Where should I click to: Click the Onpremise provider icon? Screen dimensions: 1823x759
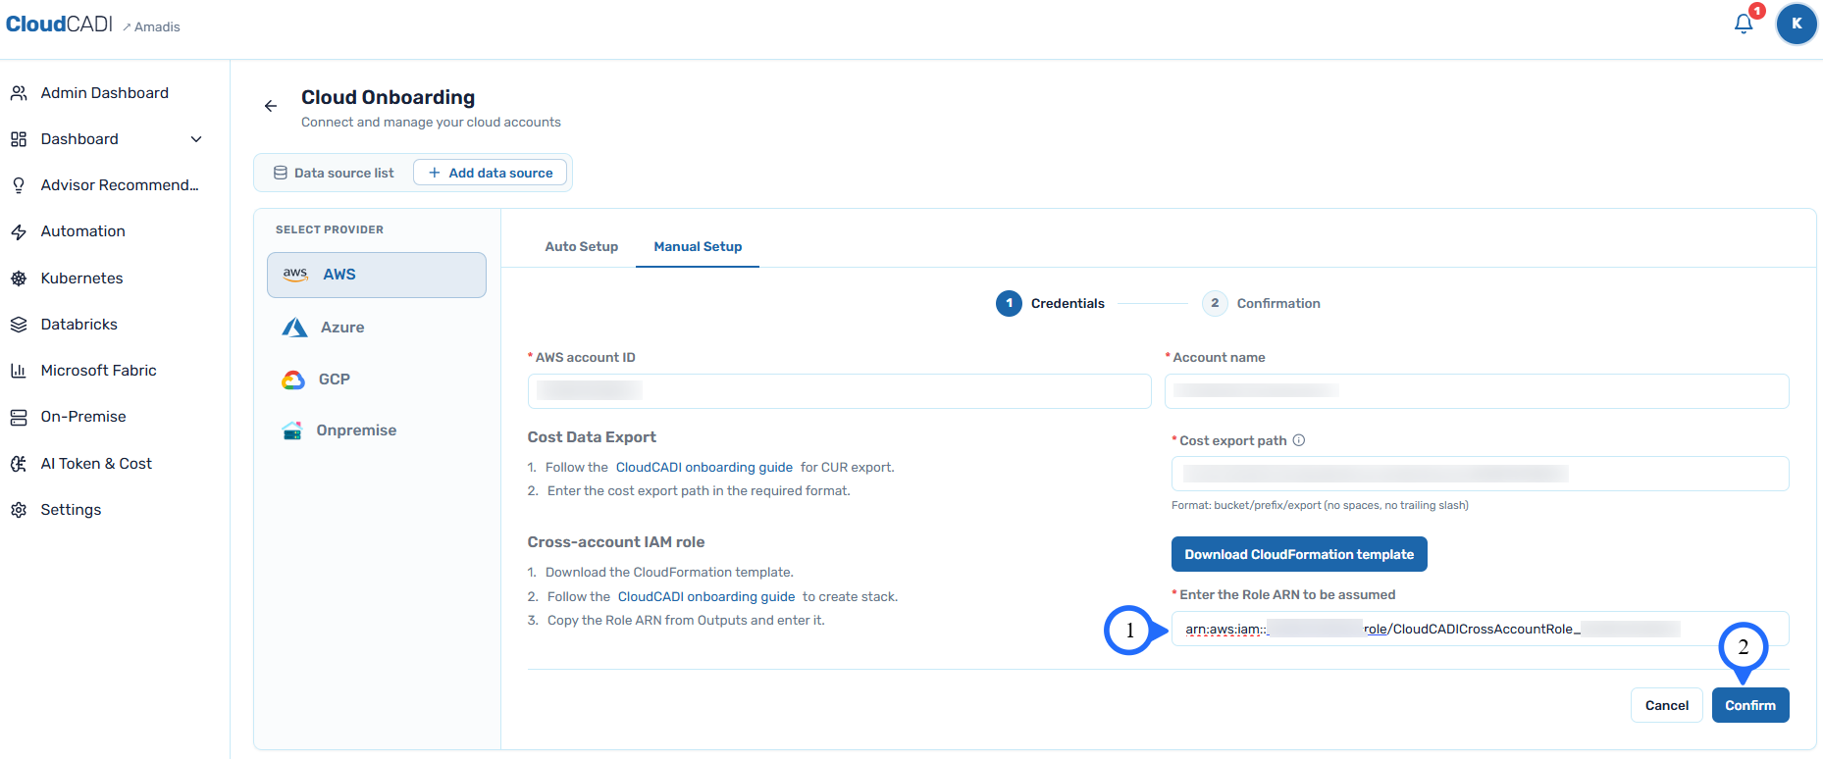pos(292,430)
